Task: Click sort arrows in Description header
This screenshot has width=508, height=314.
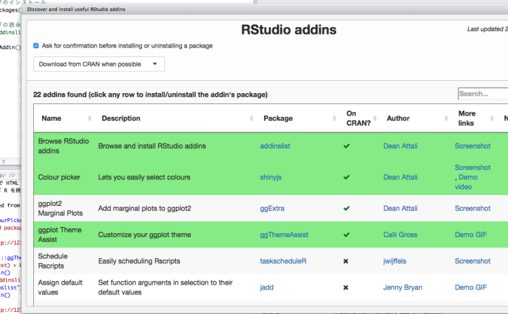Action: (x=251, y=118)
